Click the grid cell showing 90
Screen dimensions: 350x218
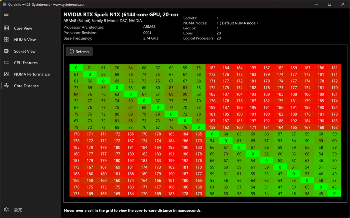(x=185, y=94)
